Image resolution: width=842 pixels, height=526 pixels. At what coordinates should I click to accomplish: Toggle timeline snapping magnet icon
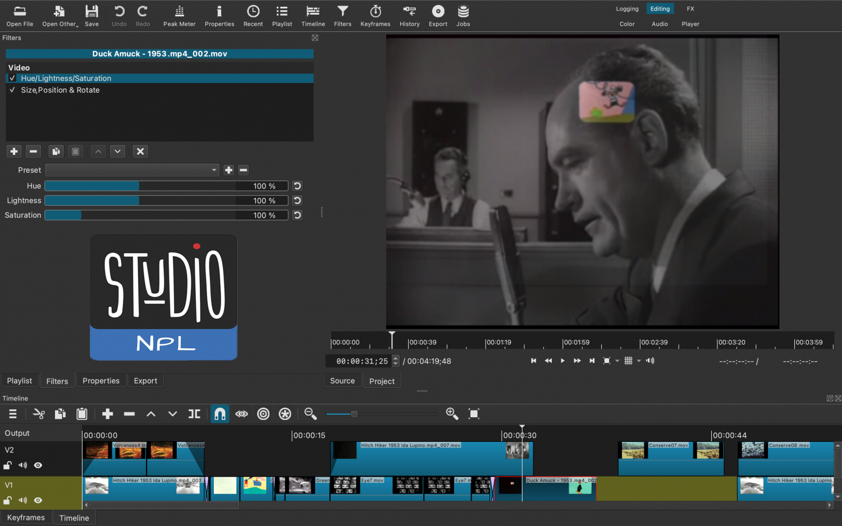(219, 414)
